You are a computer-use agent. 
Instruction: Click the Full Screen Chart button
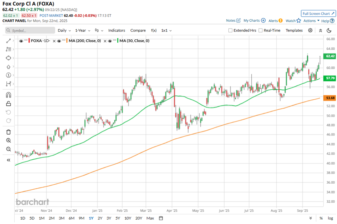pyautogui.click(x=318, y=14)
